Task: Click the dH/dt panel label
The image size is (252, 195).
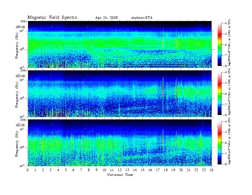Action: 20,27
